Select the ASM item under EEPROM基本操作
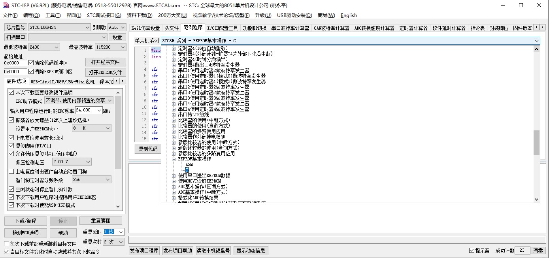549x258 pixels. point(189,164)
